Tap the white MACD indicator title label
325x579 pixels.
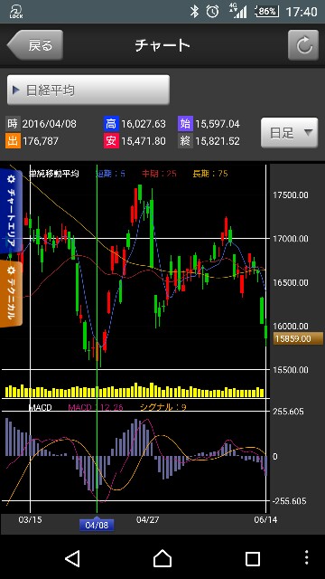point(40,407)
